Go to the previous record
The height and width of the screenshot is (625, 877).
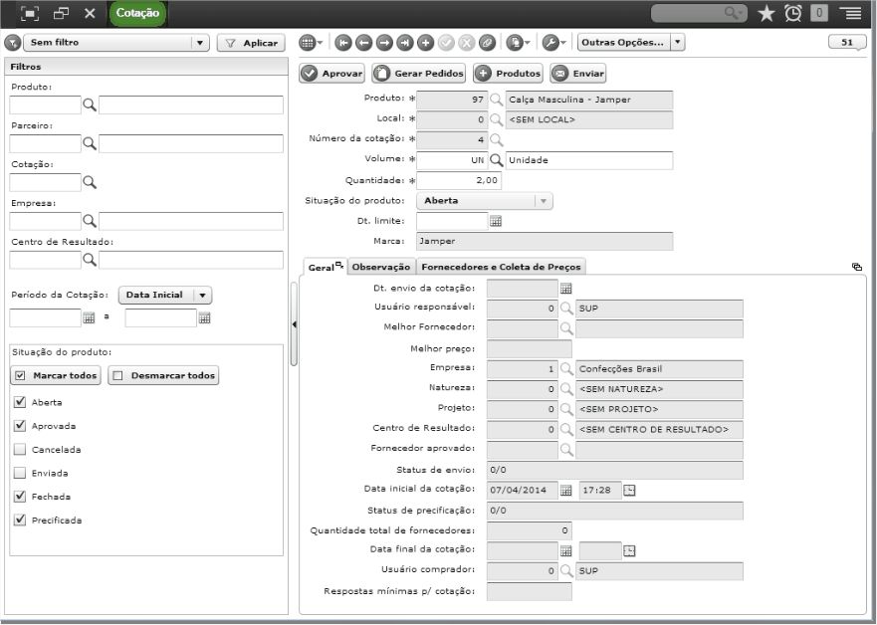(363, 43)
